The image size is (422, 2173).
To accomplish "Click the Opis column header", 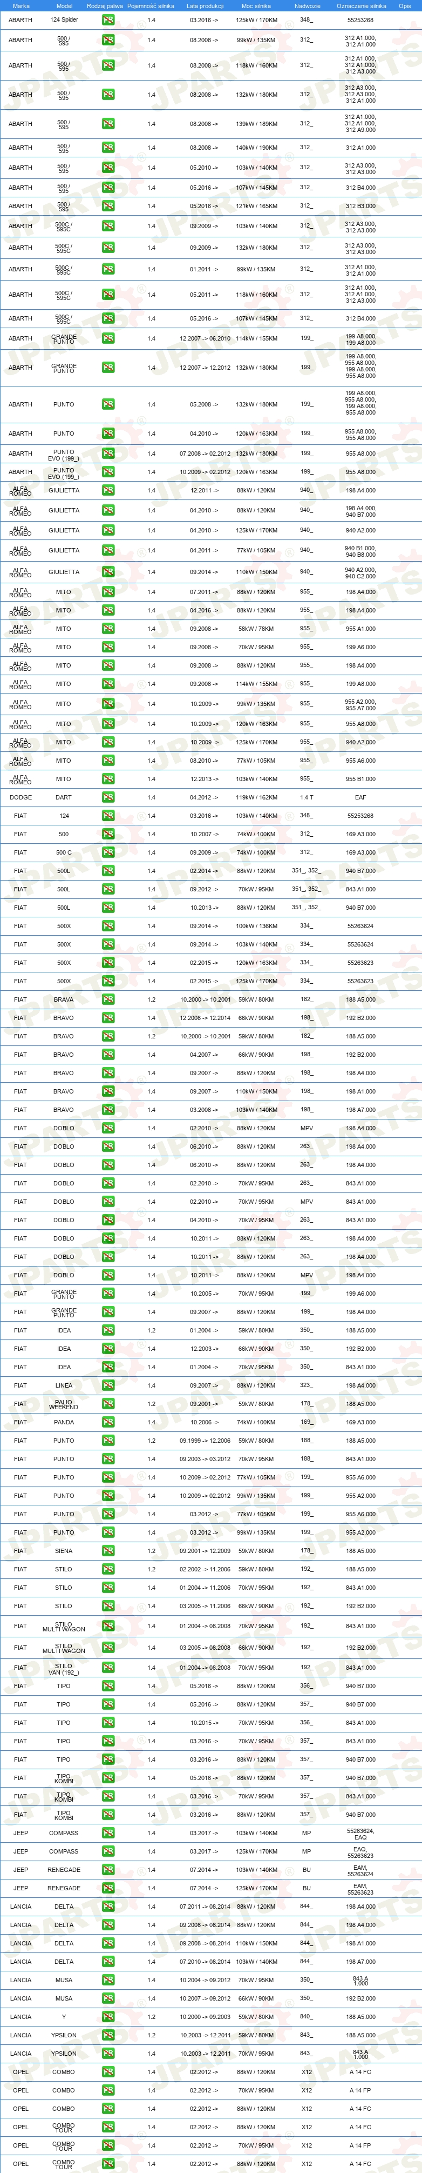I will click(405, 5).
